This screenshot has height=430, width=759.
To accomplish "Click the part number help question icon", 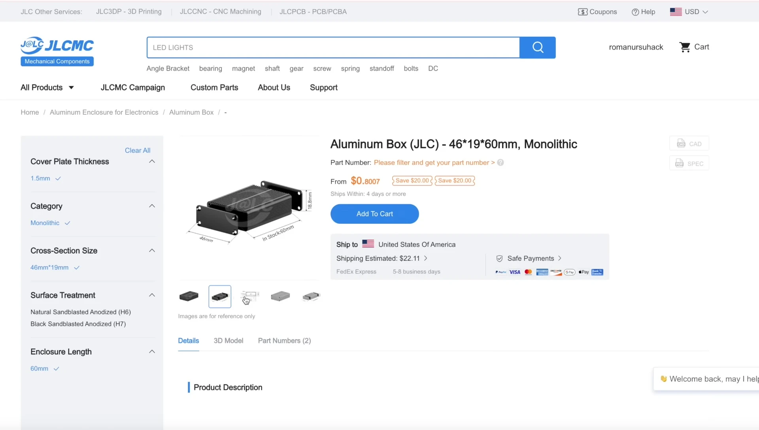I will tap(500, 162).
